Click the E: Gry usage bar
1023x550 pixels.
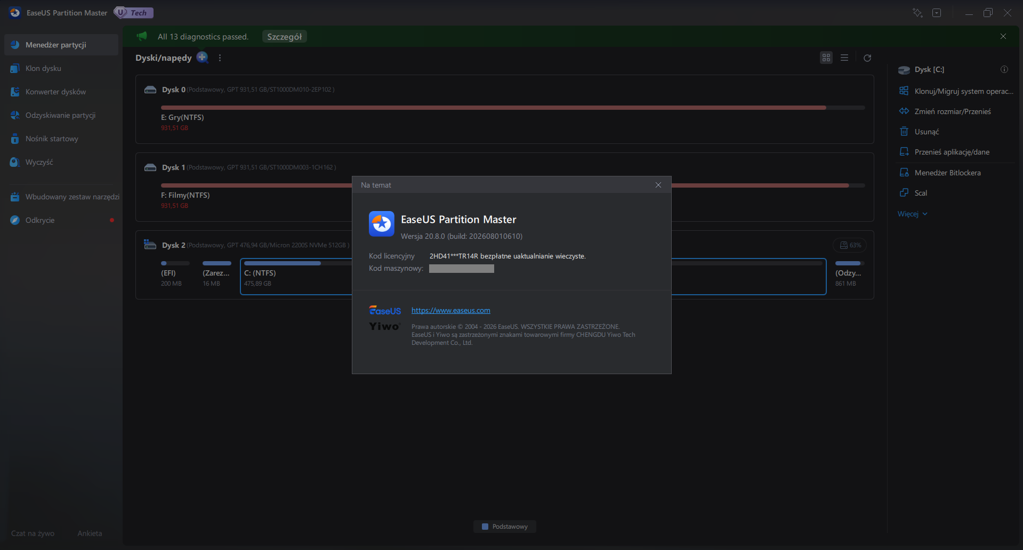coord(513,108)
